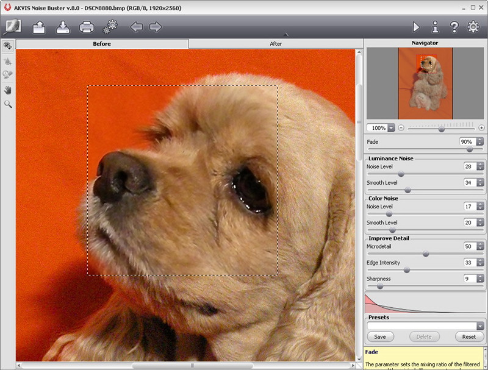Print the image using printer icon

pos(87,27)
